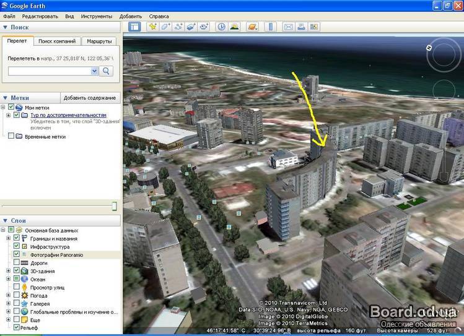This screenshot has width=464, height=336.
Task: Open the Справка menu
Action: (x=159, y=16)
